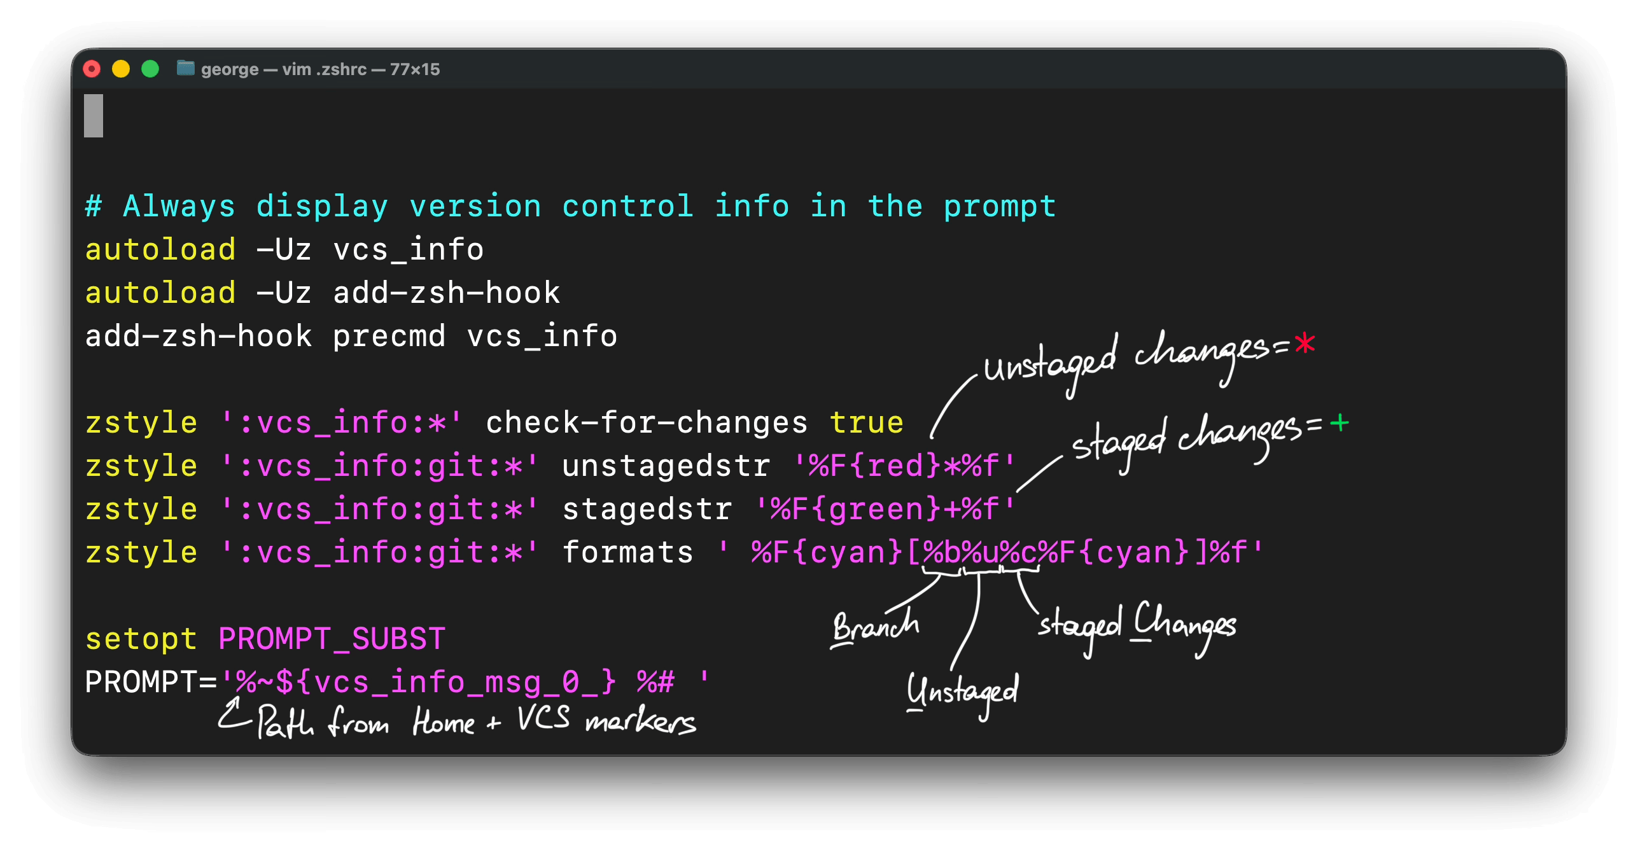Click the first 'autoload' keyword

point(160,249)
